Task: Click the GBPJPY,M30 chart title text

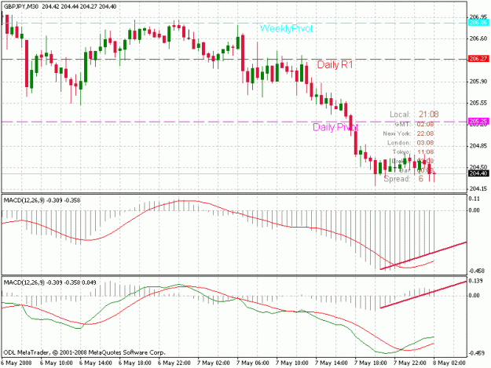Action: point(20,6)
